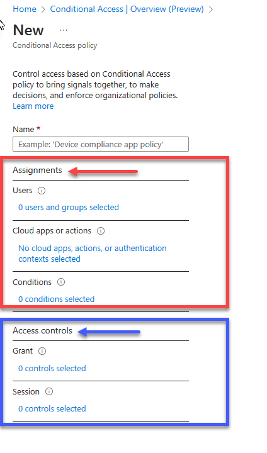The image size is (267, 453).
Task: Click the chevron after the Overview (Preview) breadcrumb
Action: coord(211,9)
